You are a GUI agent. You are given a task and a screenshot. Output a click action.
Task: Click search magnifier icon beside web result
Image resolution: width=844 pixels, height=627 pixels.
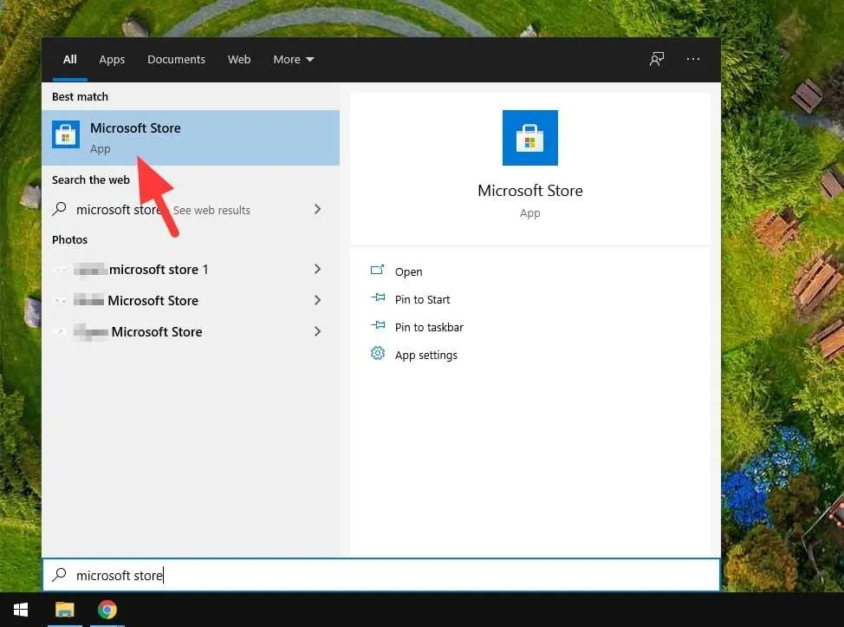click(60, 209)
